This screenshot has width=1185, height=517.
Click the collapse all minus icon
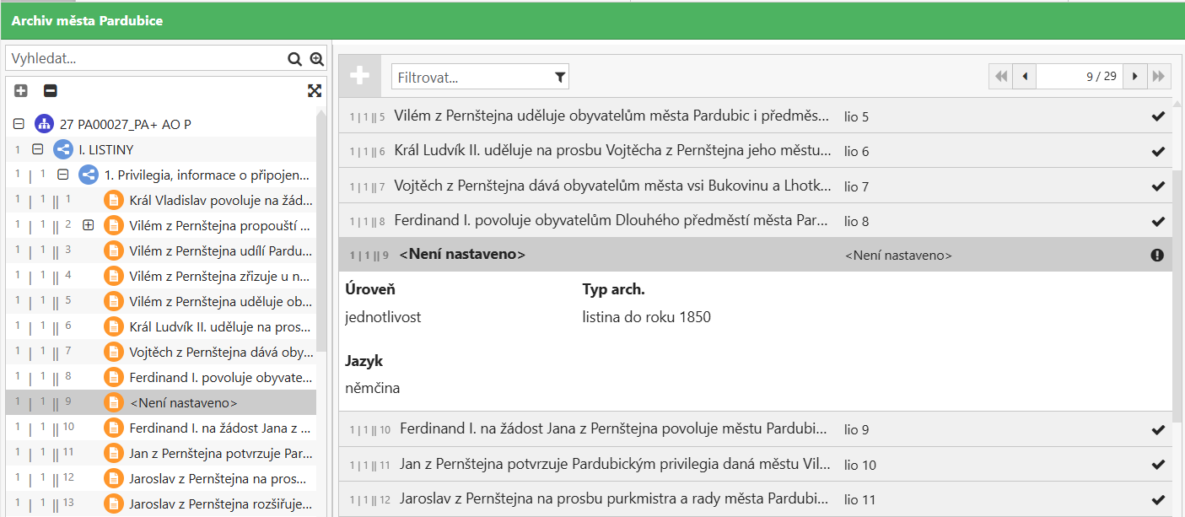click(x=51, y=91)
